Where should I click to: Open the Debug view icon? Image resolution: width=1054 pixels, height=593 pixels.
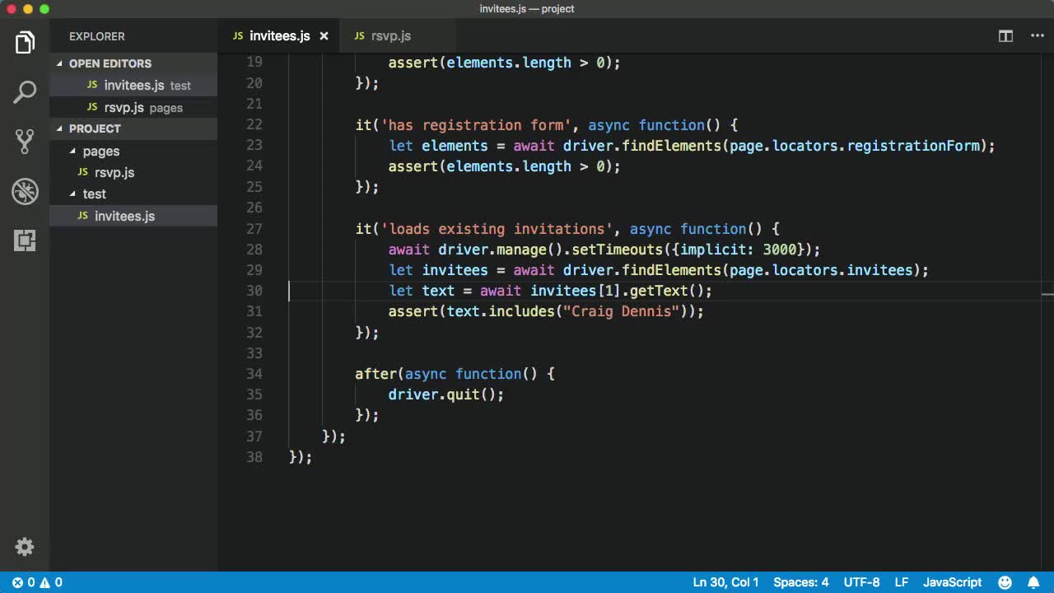tap(25, 191)
